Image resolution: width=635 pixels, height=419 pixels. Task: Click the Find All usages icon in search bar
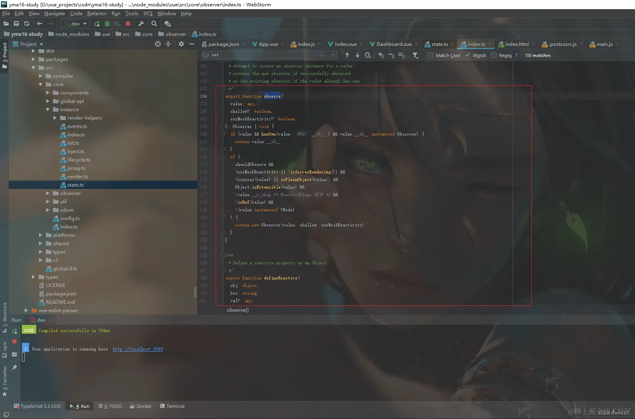(368, 55)
